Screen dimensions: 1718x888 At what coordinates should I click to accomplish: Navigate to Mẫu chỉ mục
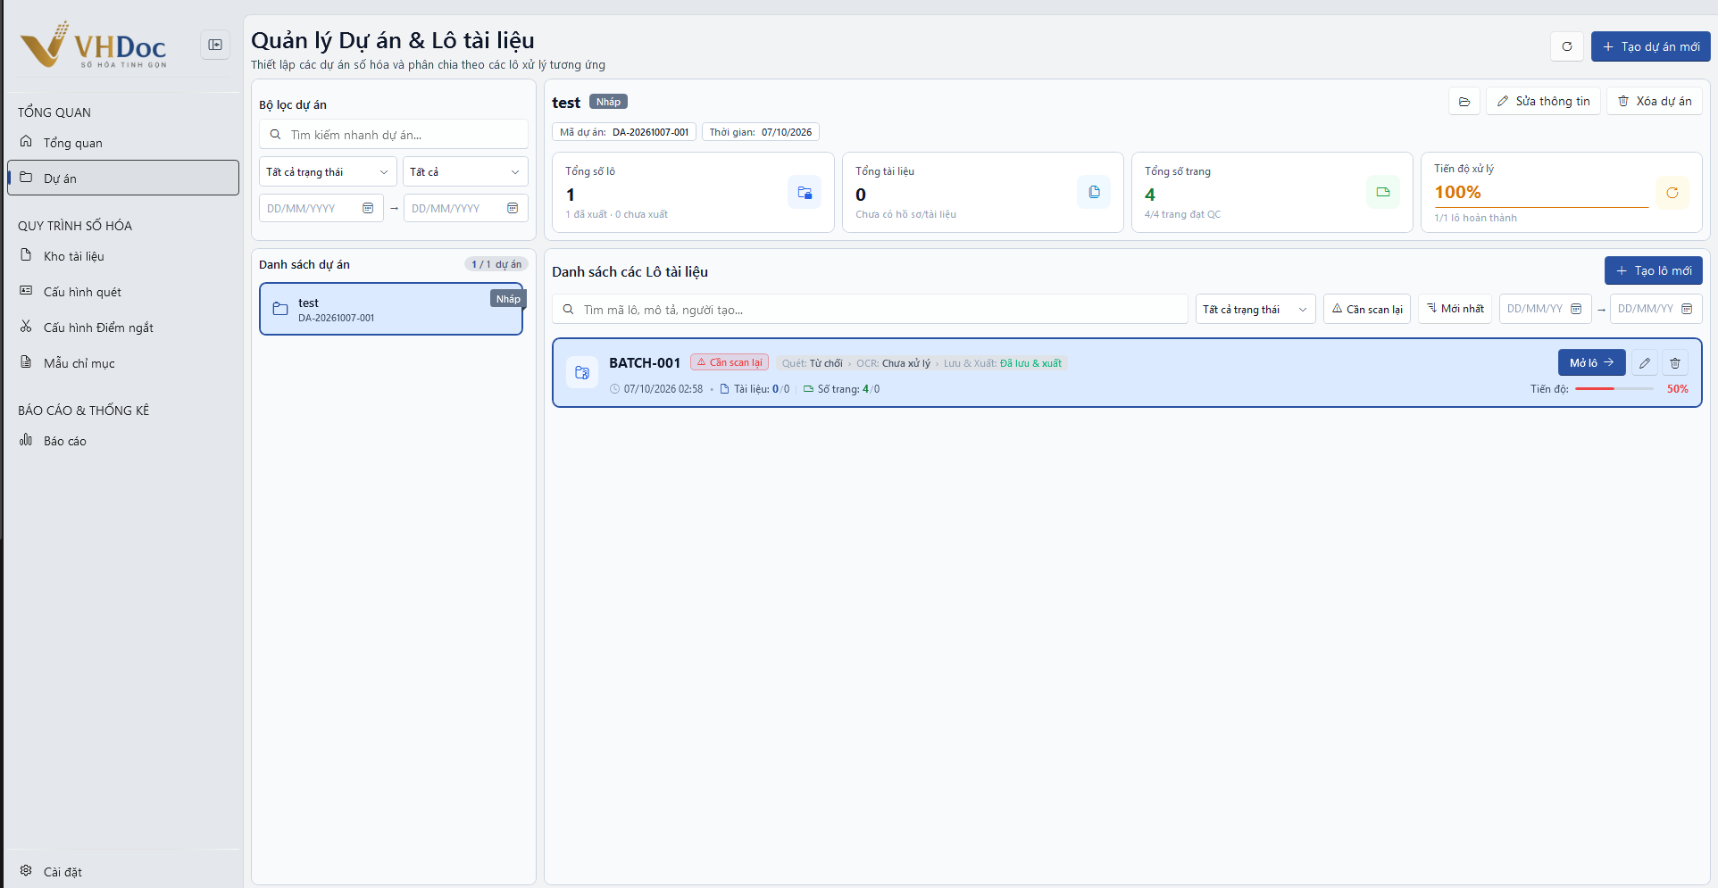[x=123, y=363]
